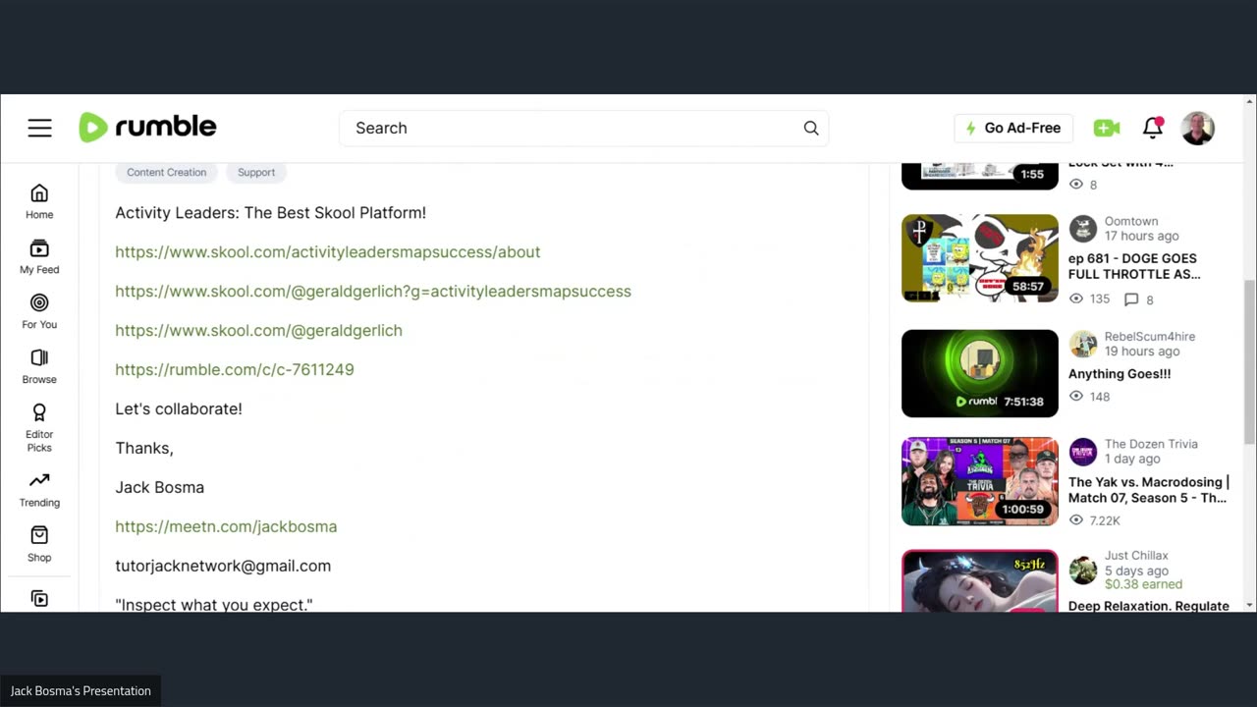Click 'Activity Leaders: The Best Skool Platform!' text
This screenshot has height=707, width=1257.
270,212
